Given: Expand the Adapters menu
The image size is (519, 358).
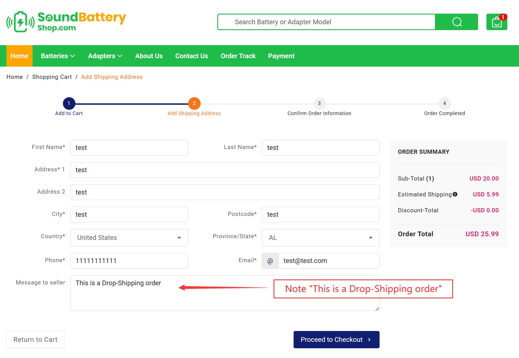Looking at the screenshot, I should coord(105,56).
